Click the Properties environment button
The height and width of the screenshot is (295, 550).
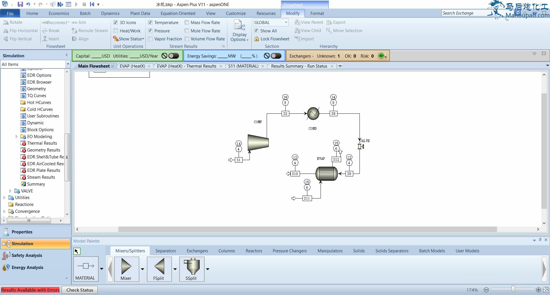(36, 232)
